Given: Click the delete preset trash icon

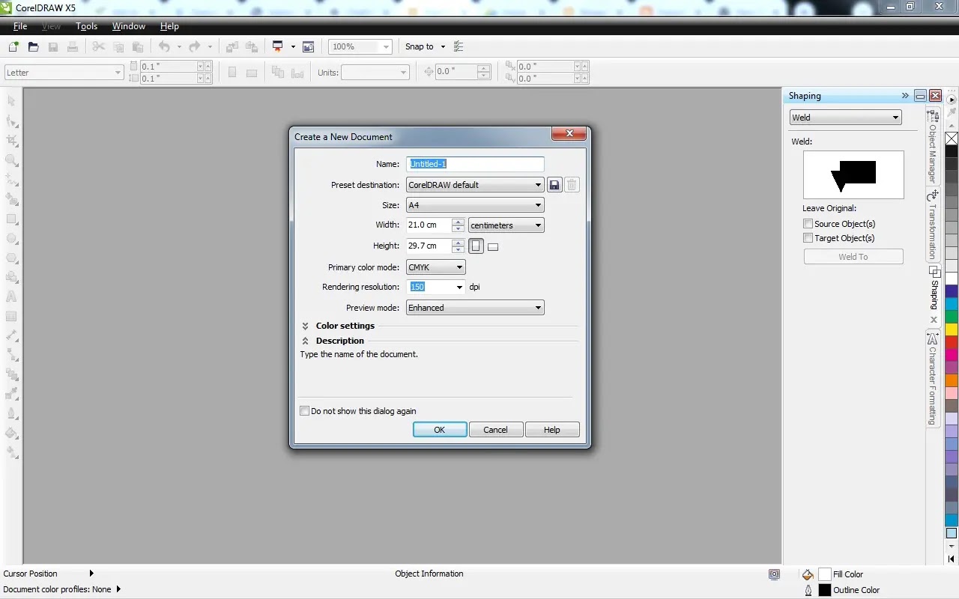Looking at the screenshot, I should coord(572,185).
